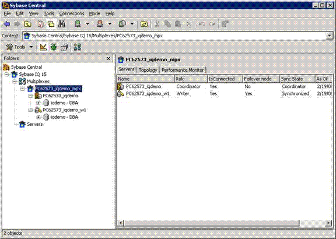Viewport: 336px width, 239px height.
Task: Click the Cut scissors icon
Action: click(x=157, y=24)
